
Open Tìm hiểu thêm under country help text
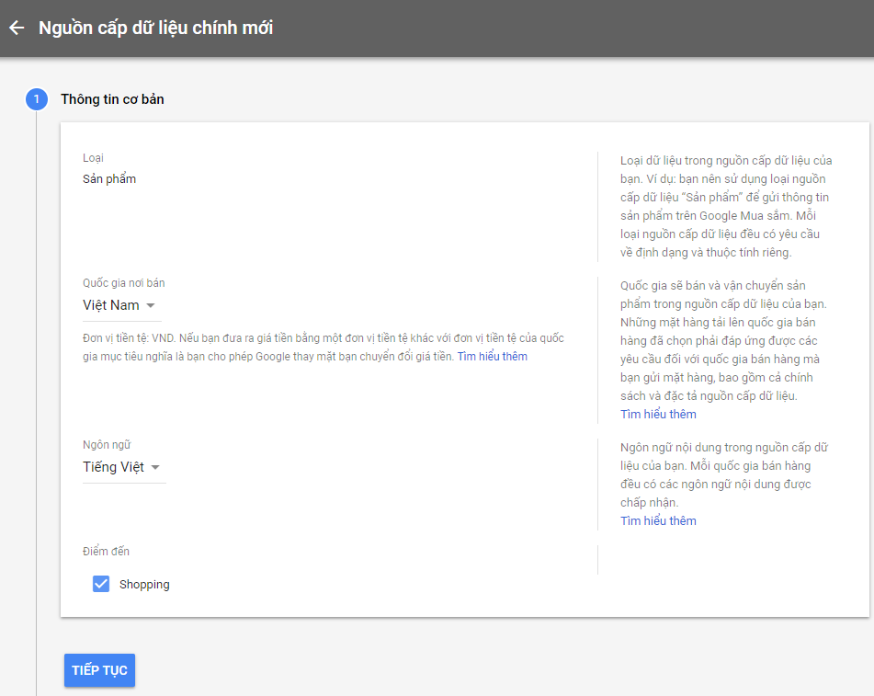click(x=658, y=414)
